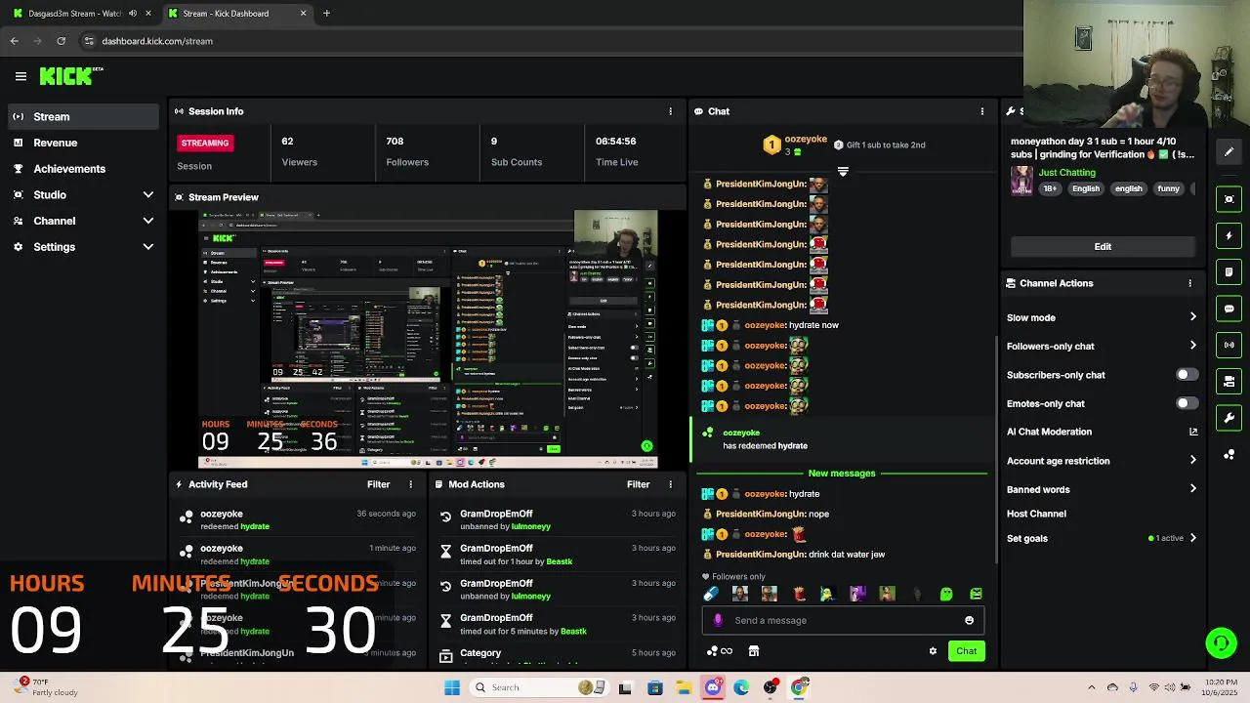The width and height of the screenshot is (1250, 703).
Task: Open the Activity Feed Filter dropdown
Action: [378, 484]
